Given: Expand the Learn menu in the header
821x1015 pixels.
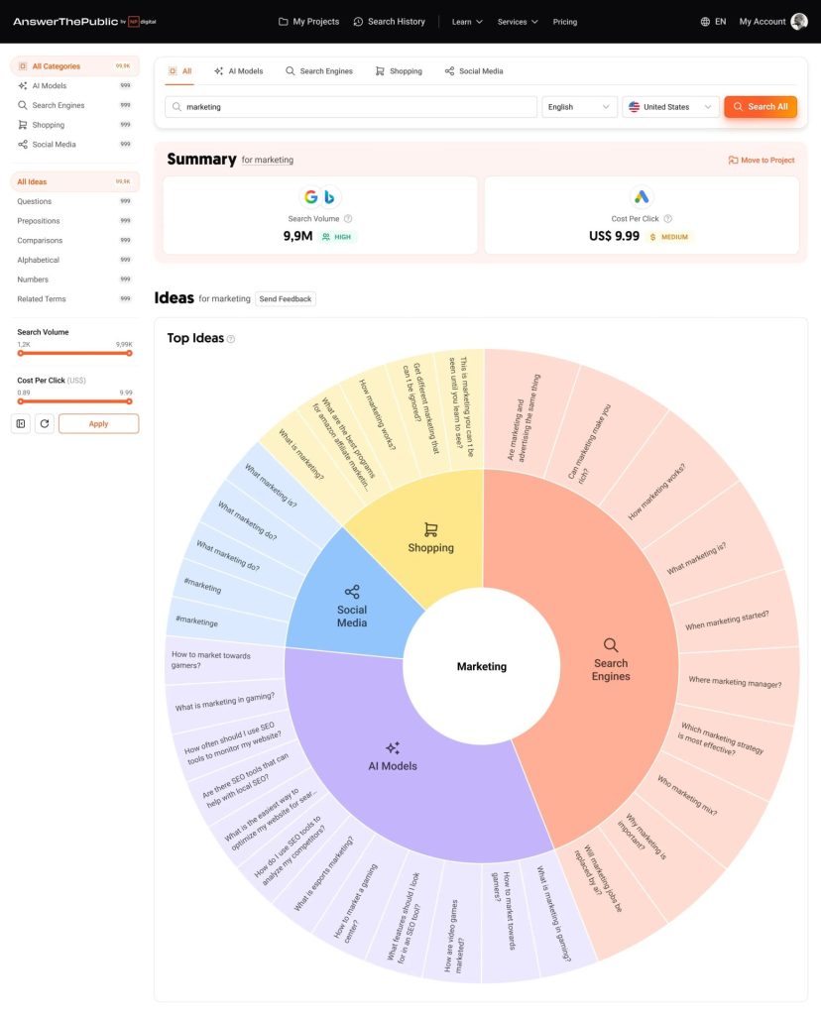Looking at the screenshot, I should [467, 22].
